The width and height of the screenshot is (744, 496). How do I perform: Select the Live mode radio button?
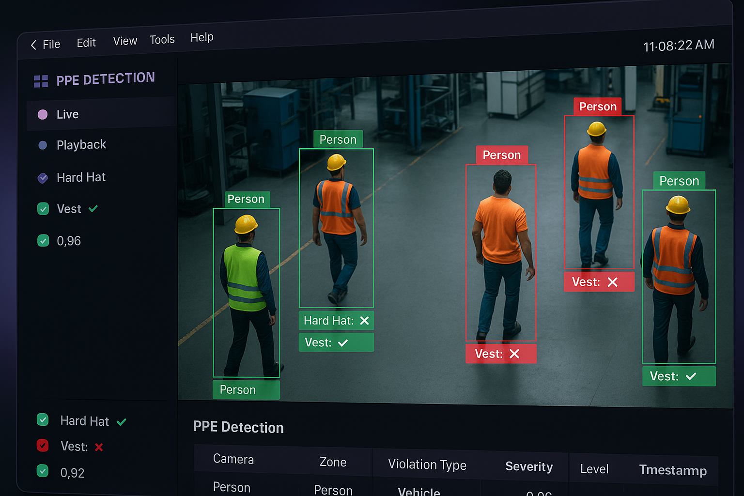tap(43, 114)
